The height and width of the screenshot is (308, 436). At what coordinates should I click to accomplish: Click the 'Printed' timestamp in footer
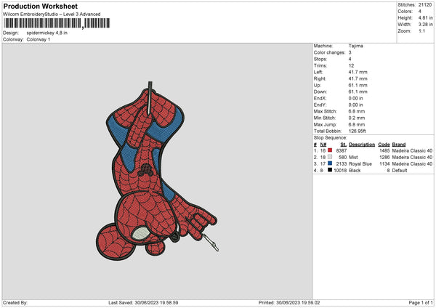289,302
